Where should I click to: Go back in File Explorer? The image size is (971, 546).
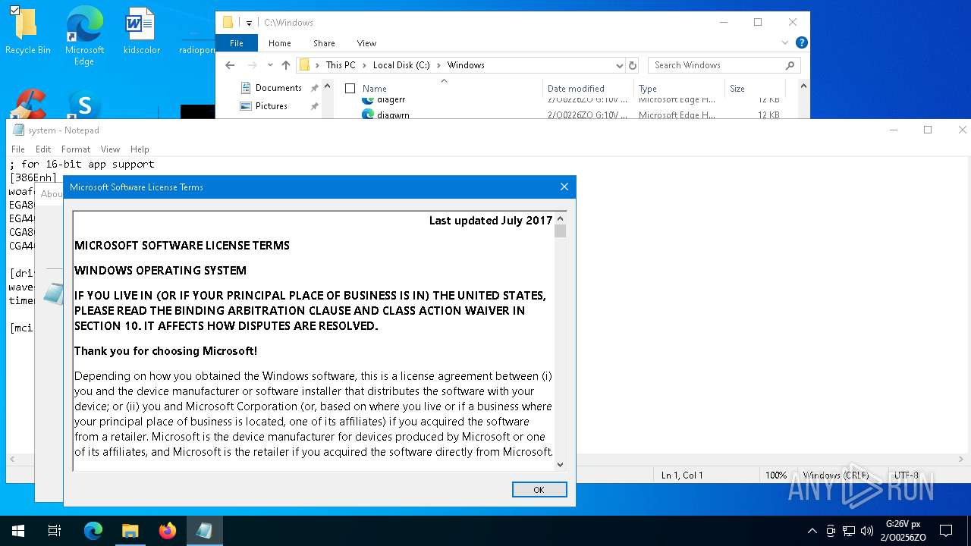pyautogui.click(x=230, y=65)
